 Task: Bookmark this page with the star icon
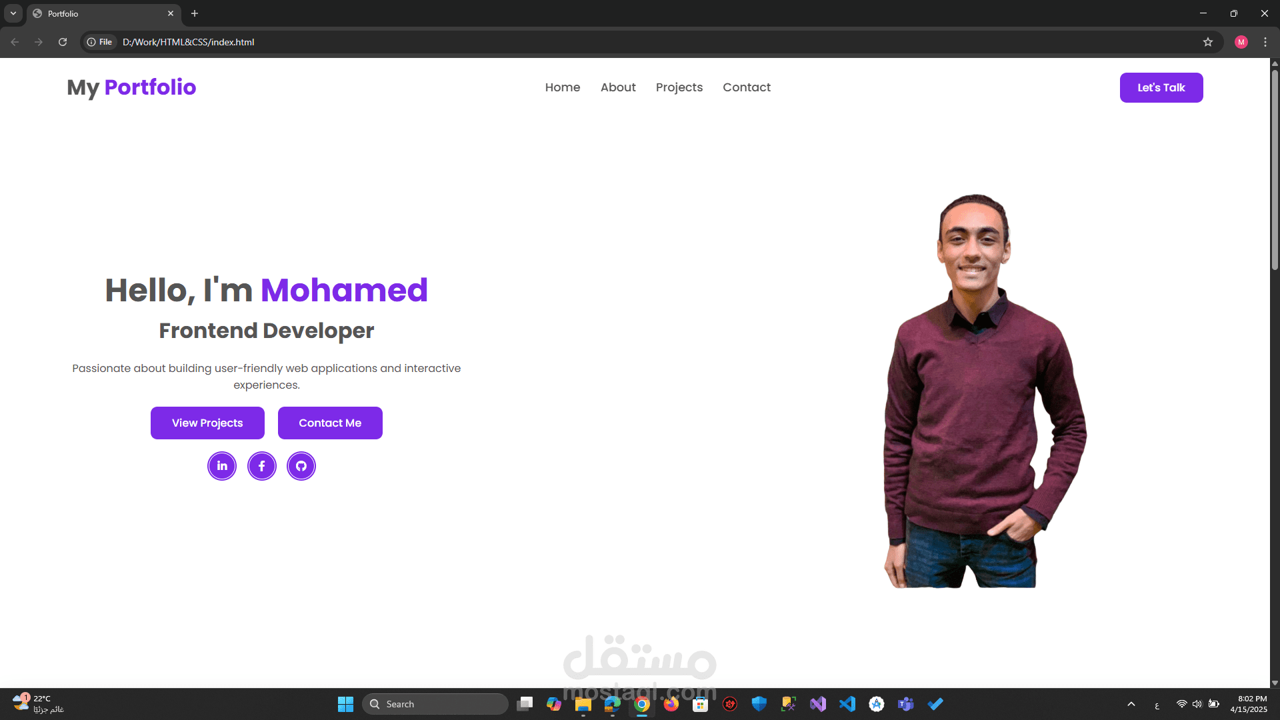click(x=1208, y=42)
